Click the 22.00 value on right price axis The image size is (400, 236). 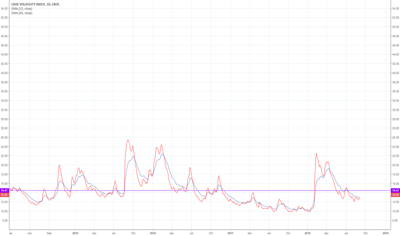396,156
